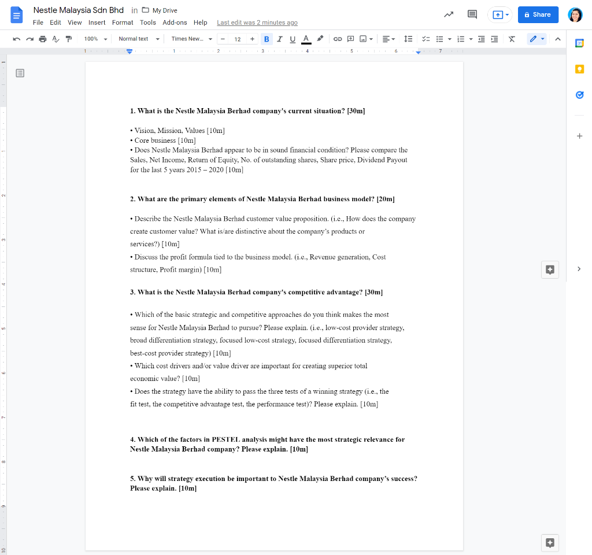This screenshot has width=592, height=555.
Task: Open the Insert menu
Action: tap(97, 23)
